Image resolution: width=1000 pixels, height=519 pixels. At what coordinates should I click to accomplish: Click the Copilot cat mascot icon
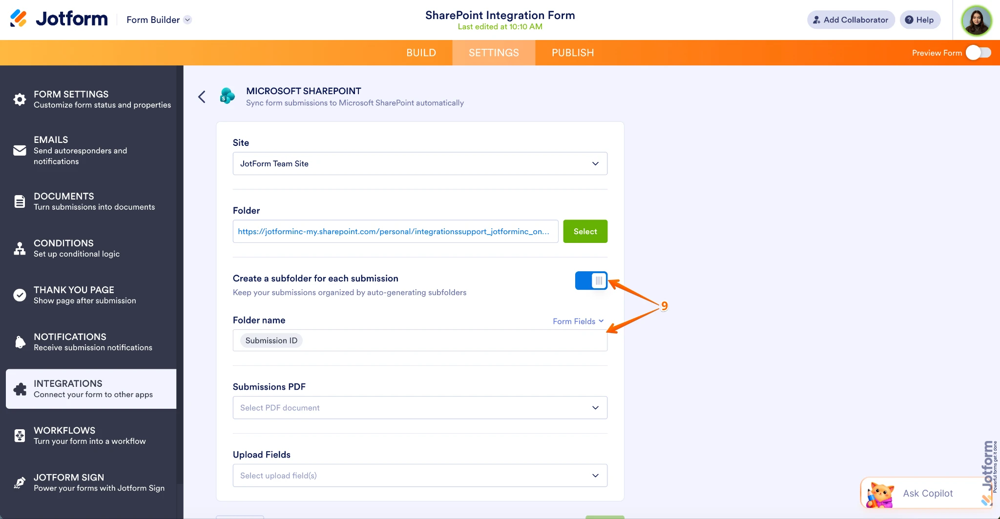coord(880,495)
